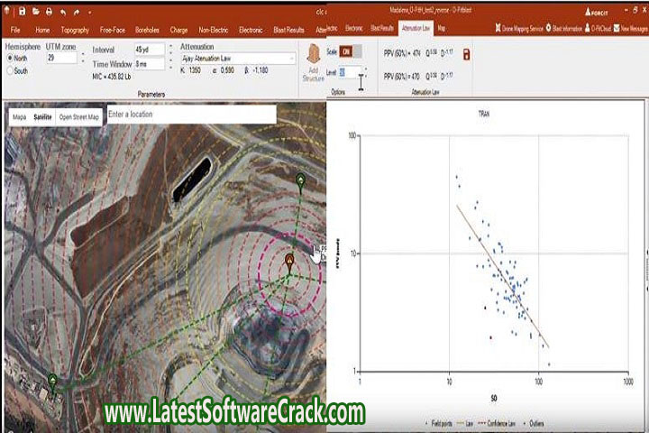Click the TRAN chart title
The width and height of the screenshot is (649, 433).
pyautogui.click(x=483, y=114)
